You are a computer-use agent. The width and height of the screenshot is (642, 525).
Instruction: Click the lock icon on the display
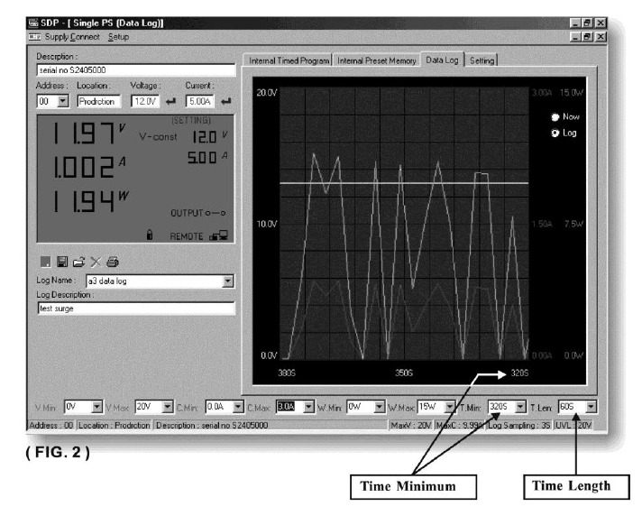click(x=150, y=235)
